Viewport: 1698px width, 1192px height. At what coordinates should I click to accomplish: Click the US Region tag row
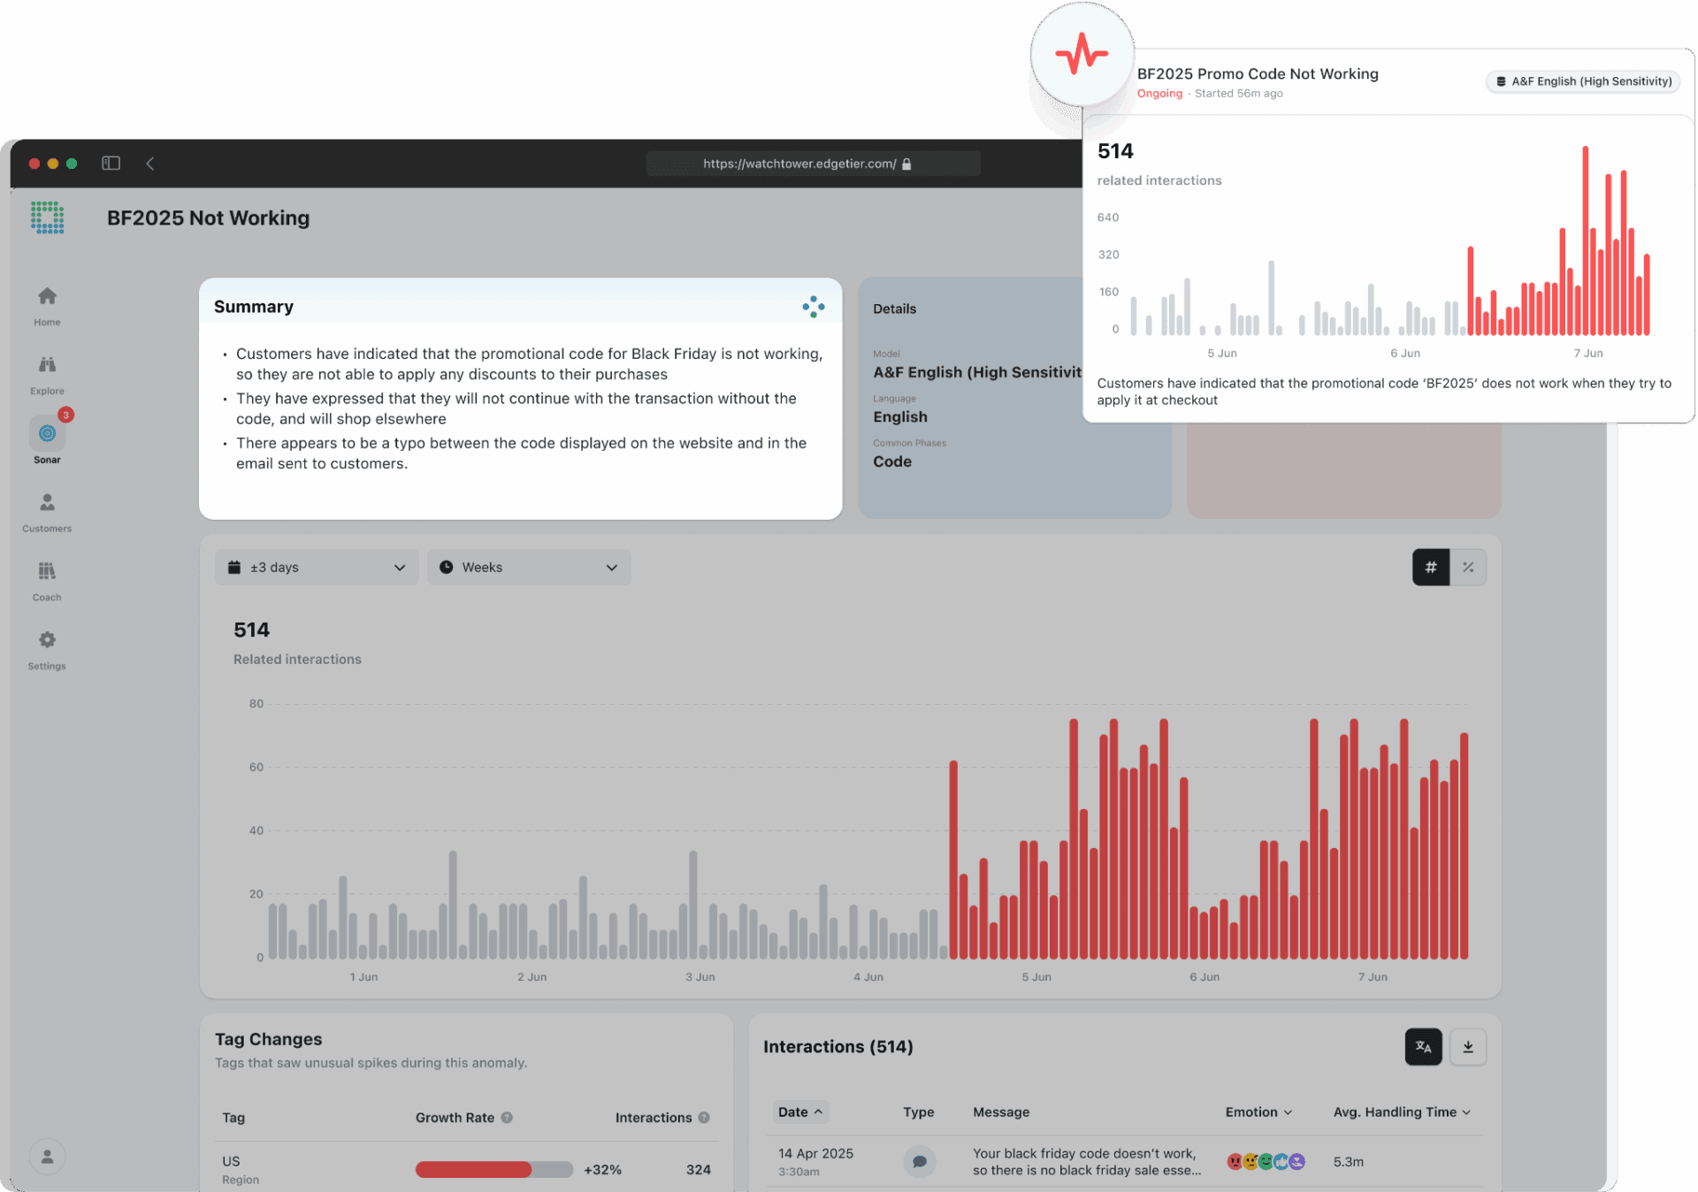(x=467, y=1169)
